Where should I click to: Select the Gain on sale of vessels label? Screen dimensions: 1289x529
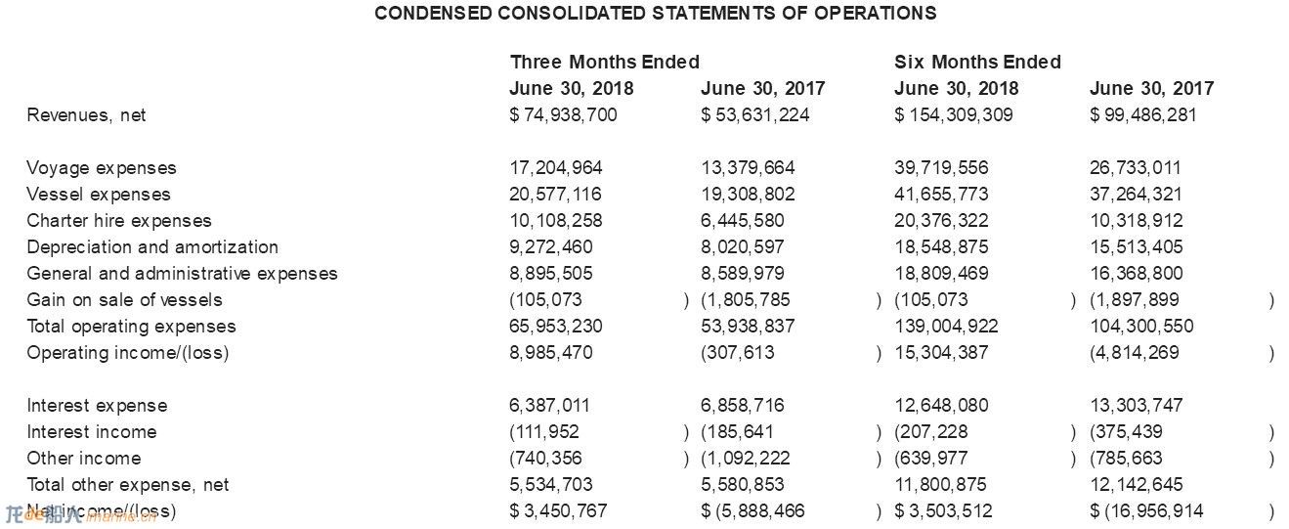(124, 300)
